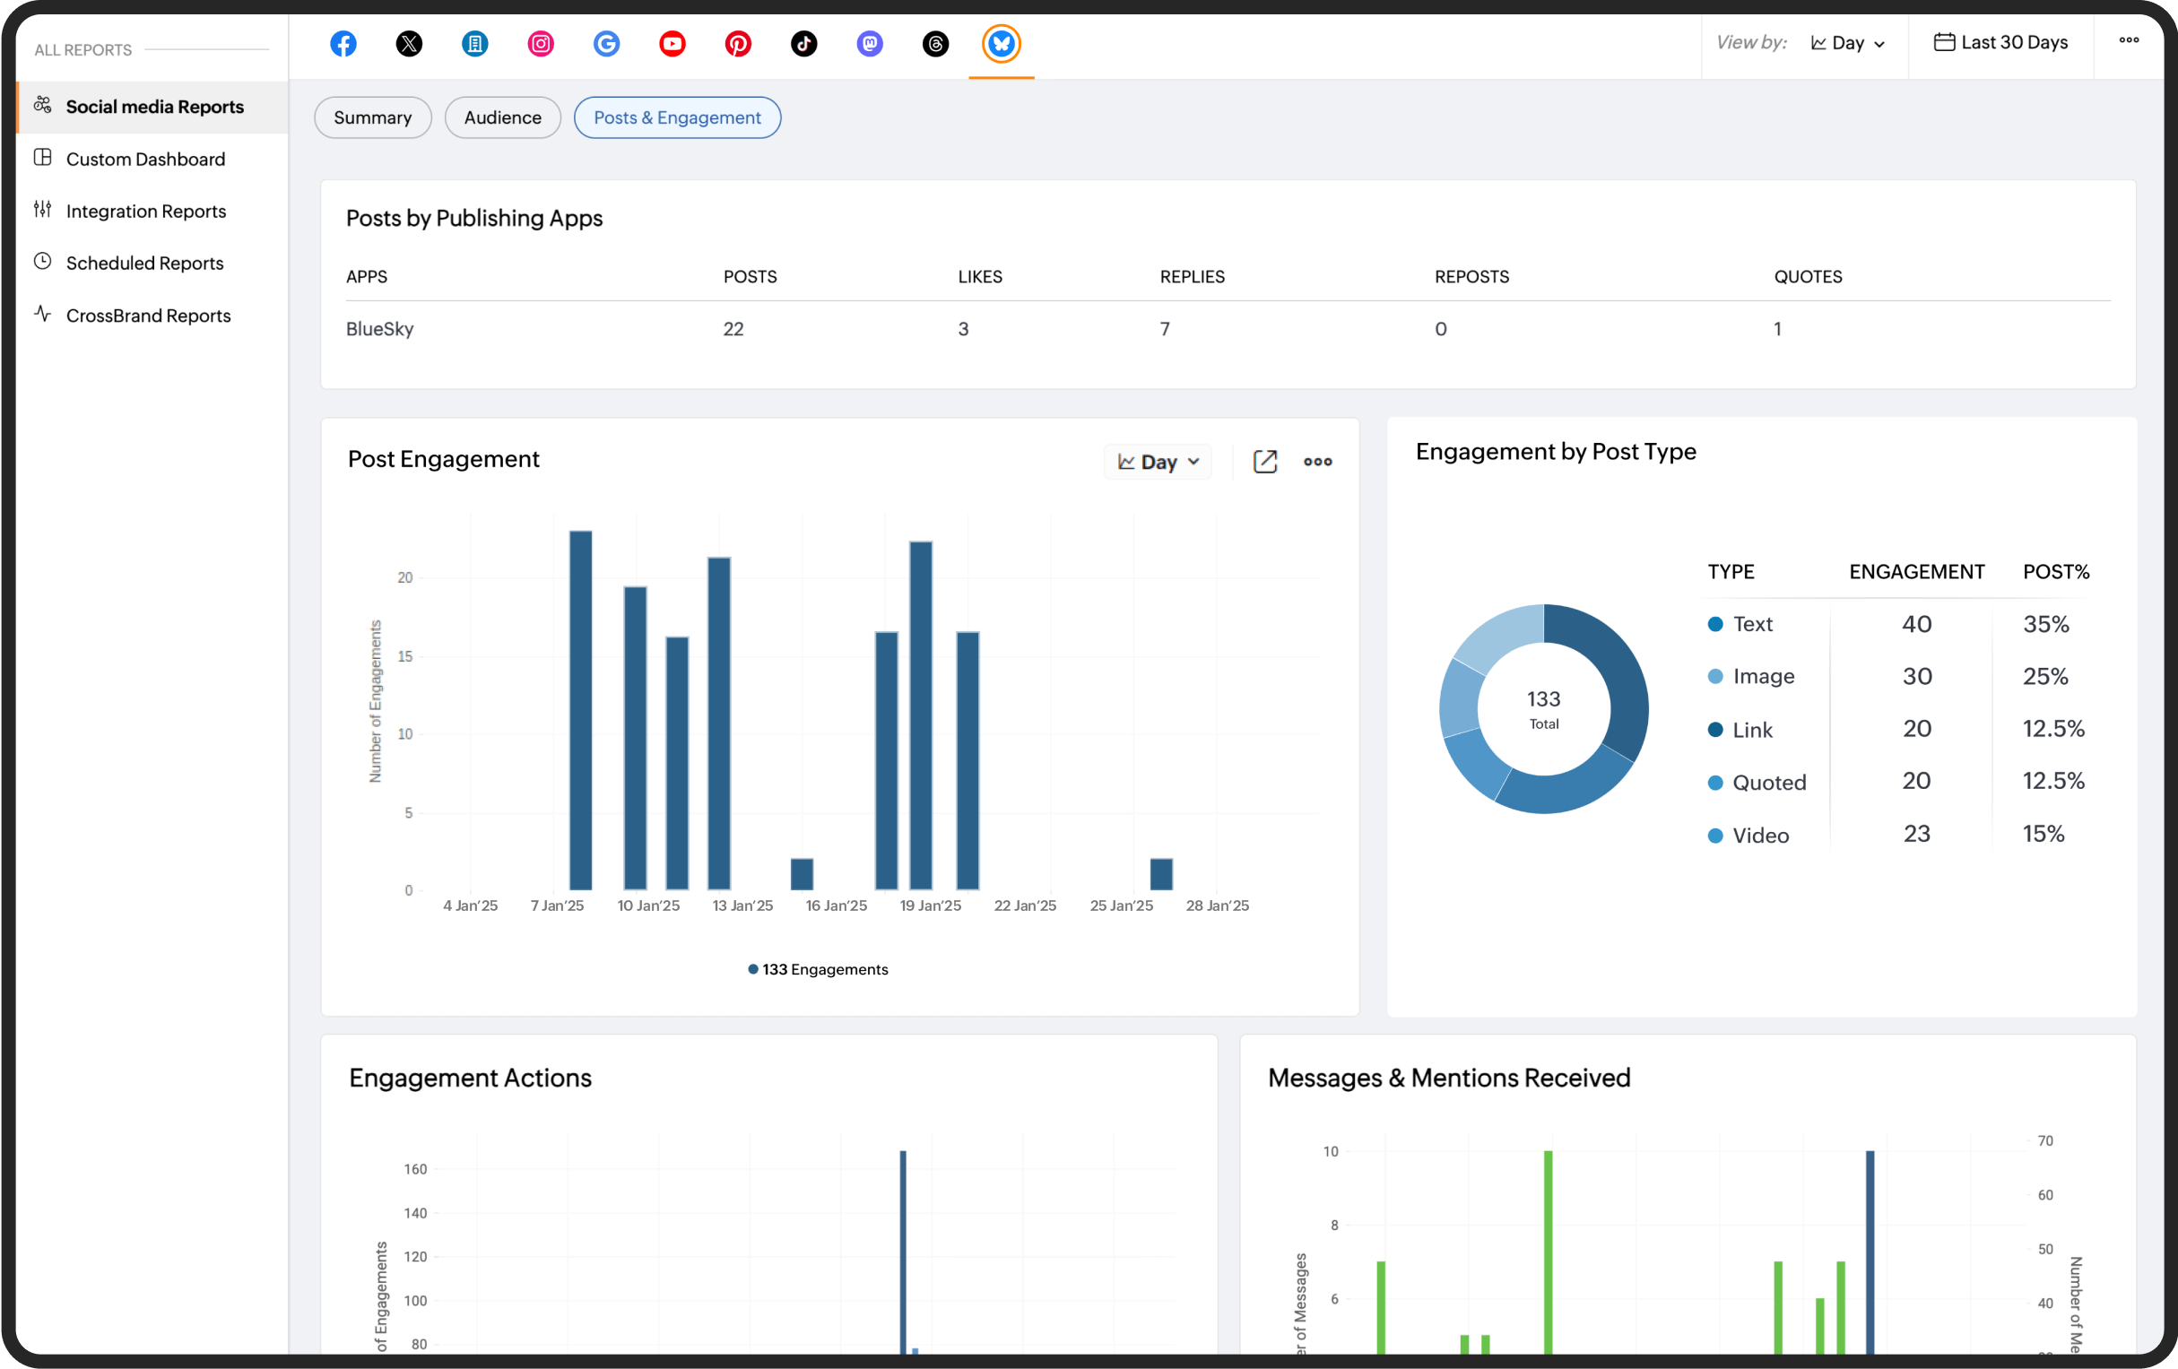Open the YouTube channel report
2178x1369 pixels.
click(672, 43)
